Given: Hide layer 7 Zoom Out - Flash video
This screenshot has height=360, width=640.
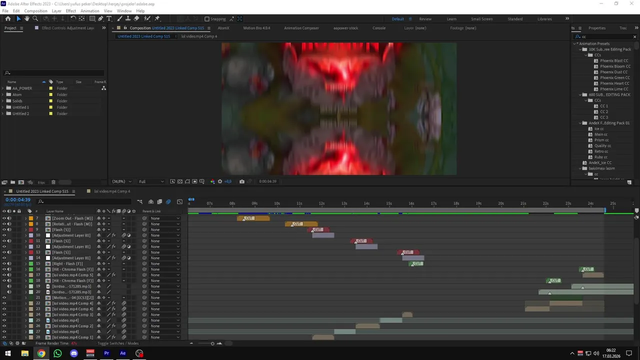Looking at the screenshot, I should click(4, 218).
